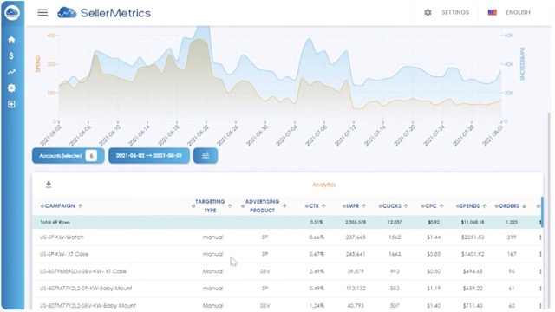The image size is (555, 312).
Task: Select US-B07M77K2L2-SBV-KW-Baby Mount campaign
Action: [x=287, y=305]
